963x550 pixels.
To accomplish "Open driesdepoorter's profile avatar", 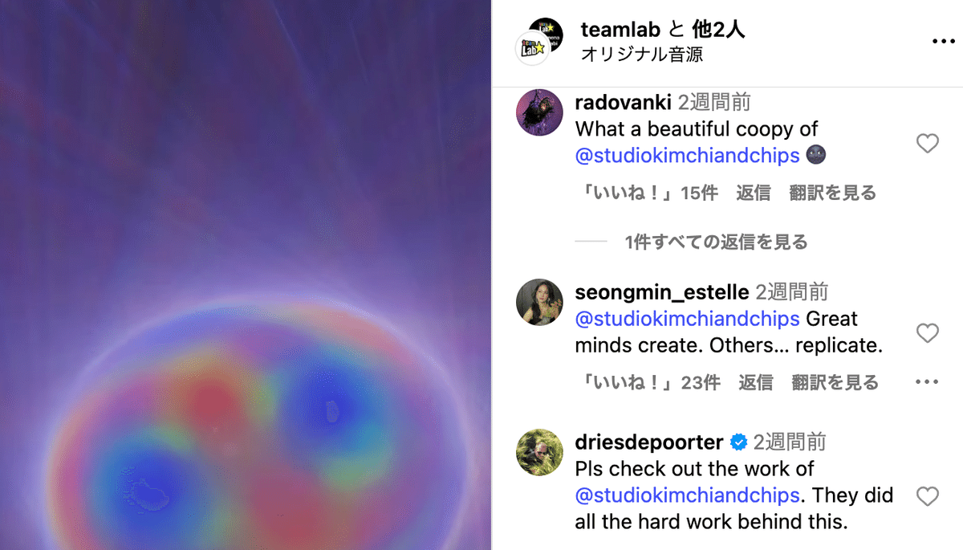I will [x=538, y=452].
